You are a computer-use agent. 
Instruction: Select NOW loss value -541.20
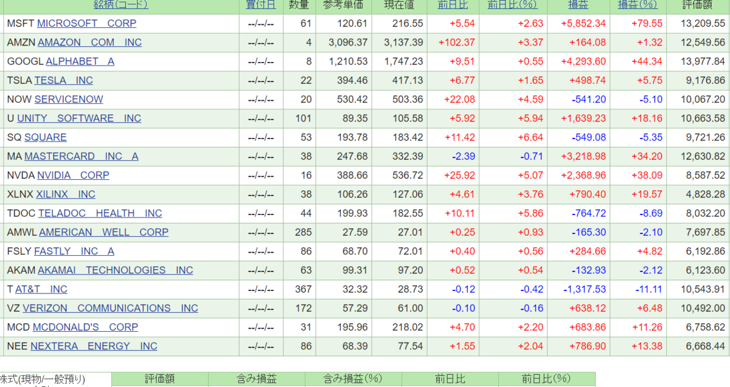(x=589, y=99)
